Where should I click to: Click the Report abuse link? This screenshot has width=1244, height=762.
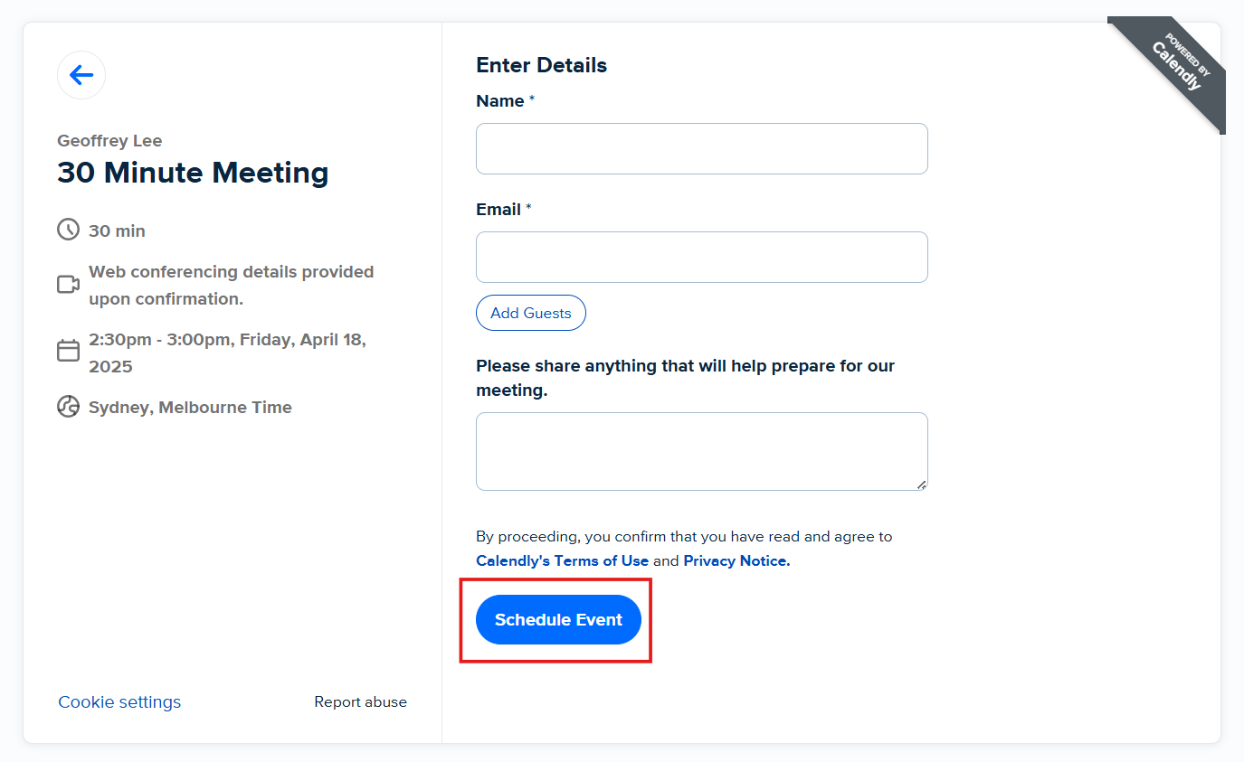click(x=361, y=702)
